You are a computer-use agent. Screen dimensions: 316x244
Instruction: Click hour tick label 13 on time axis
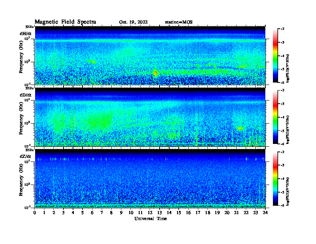[160, 213]
